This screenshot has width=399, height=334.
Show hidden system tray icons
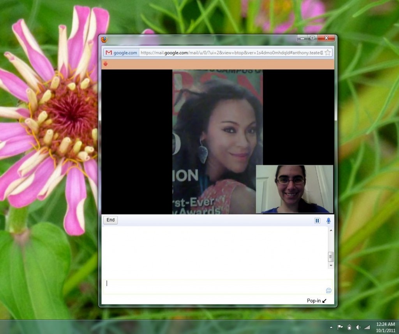point(332,327)
